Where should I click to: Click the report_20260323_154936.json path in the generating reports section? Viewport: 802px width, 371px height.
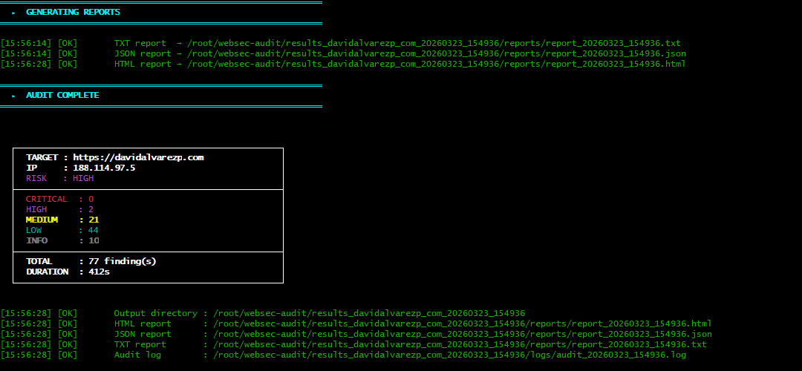[x=437, y=53]
